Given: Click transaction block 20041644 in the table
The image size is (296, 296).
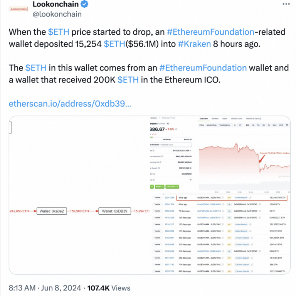Looking at the screenshot, I should [x=169, y=198].
